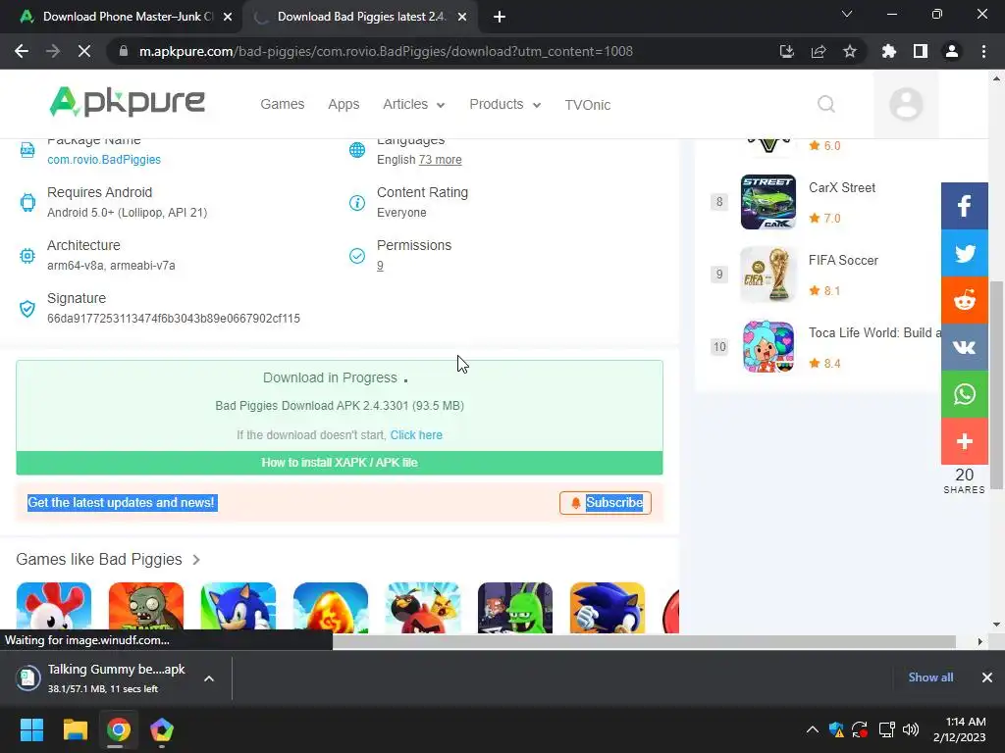The width and height of the screenshot is (1005, 753).
Task: Open TVOnic navigation item
Action: (587, 105)
